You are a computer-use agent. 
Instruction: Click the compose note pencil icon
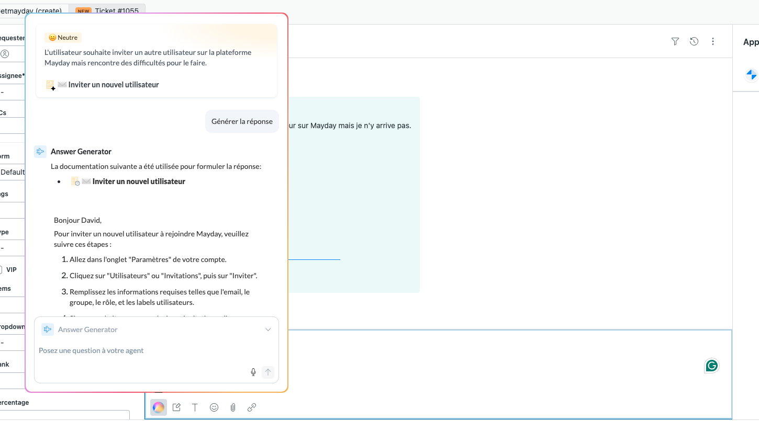point(176,407)
